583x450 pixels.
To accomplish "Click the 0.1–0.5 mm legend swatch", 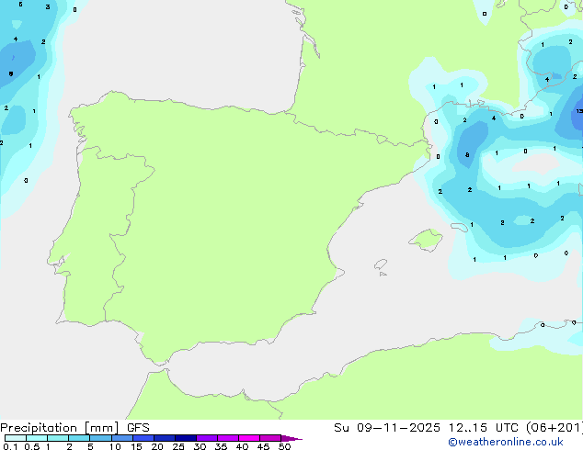I will (16, 438).
